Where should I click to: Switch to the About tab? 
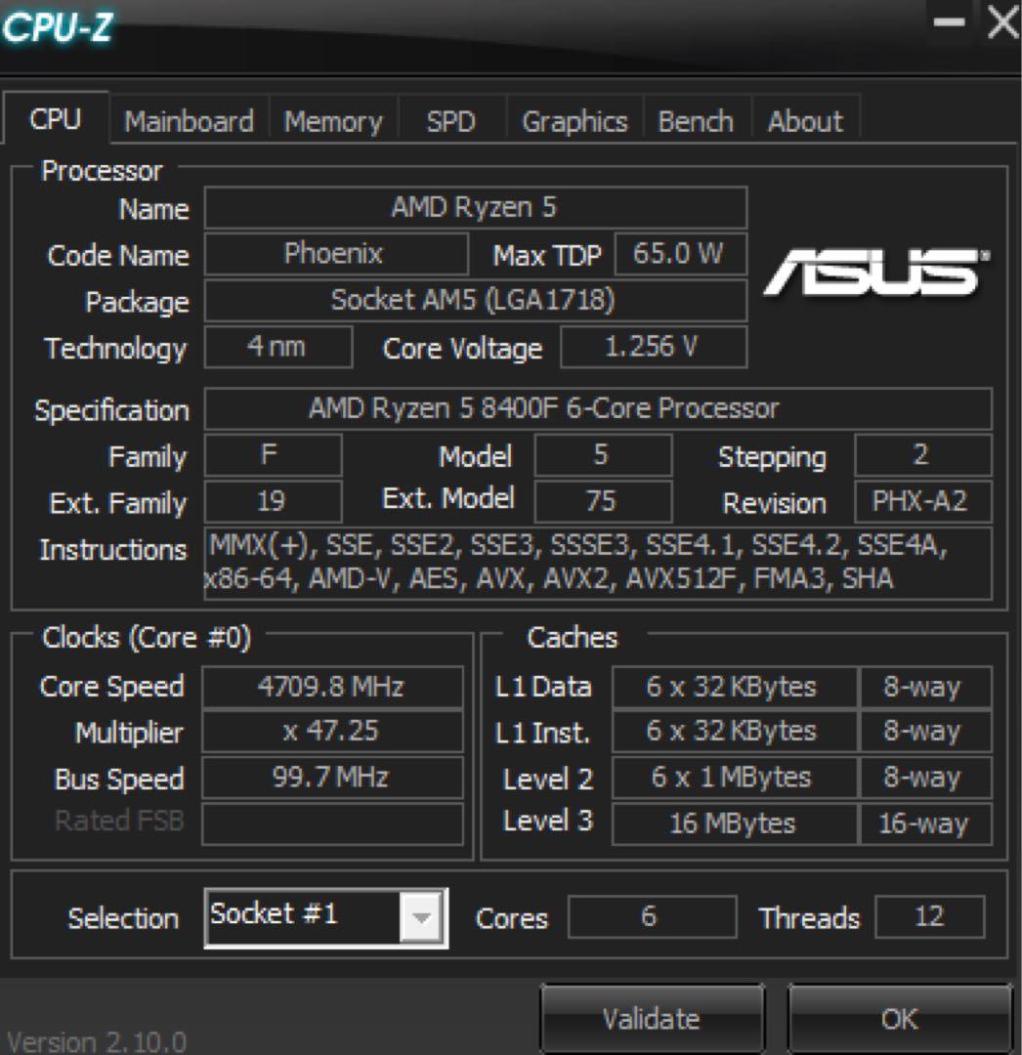tap(804, 121)
